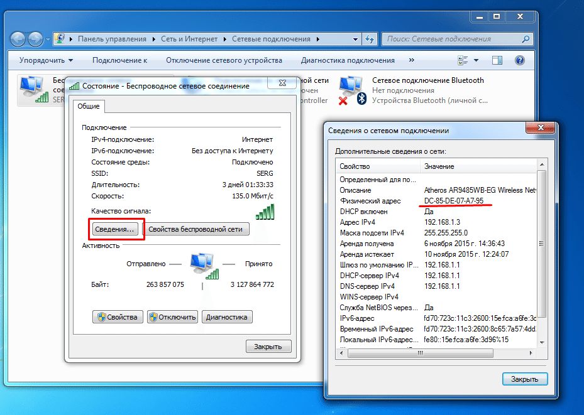Screen dimensions: 584x415
Task: Open the view options dropdown arrow
Action: coord(476,60)
